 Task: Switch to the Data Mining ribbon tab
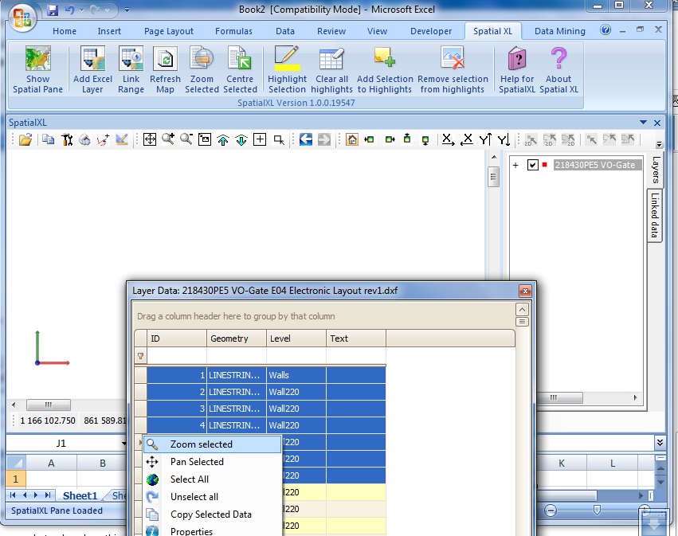point(558,30)
